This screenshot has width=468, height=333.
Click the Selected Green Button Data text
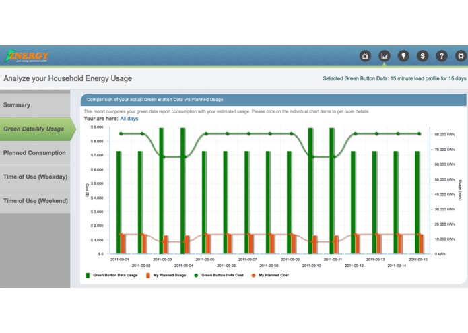pyautogui.click(x=395, y=78)
